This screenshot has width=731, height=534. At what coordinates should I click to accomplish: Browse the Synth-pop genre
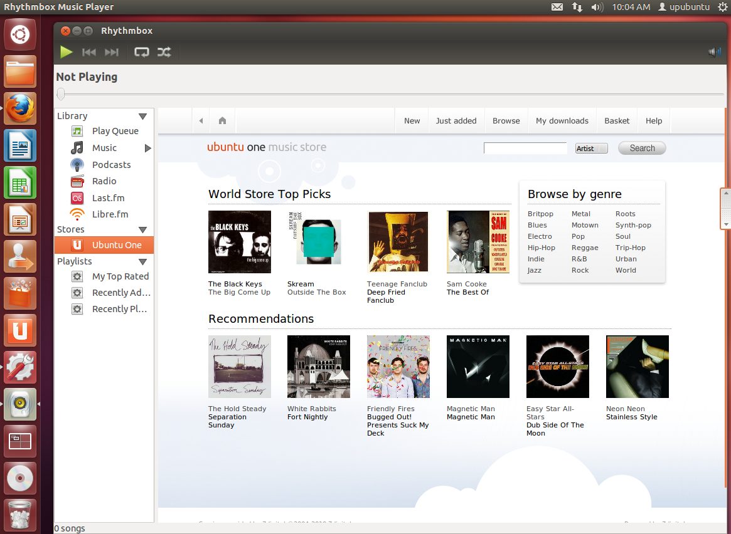point(633,225)
